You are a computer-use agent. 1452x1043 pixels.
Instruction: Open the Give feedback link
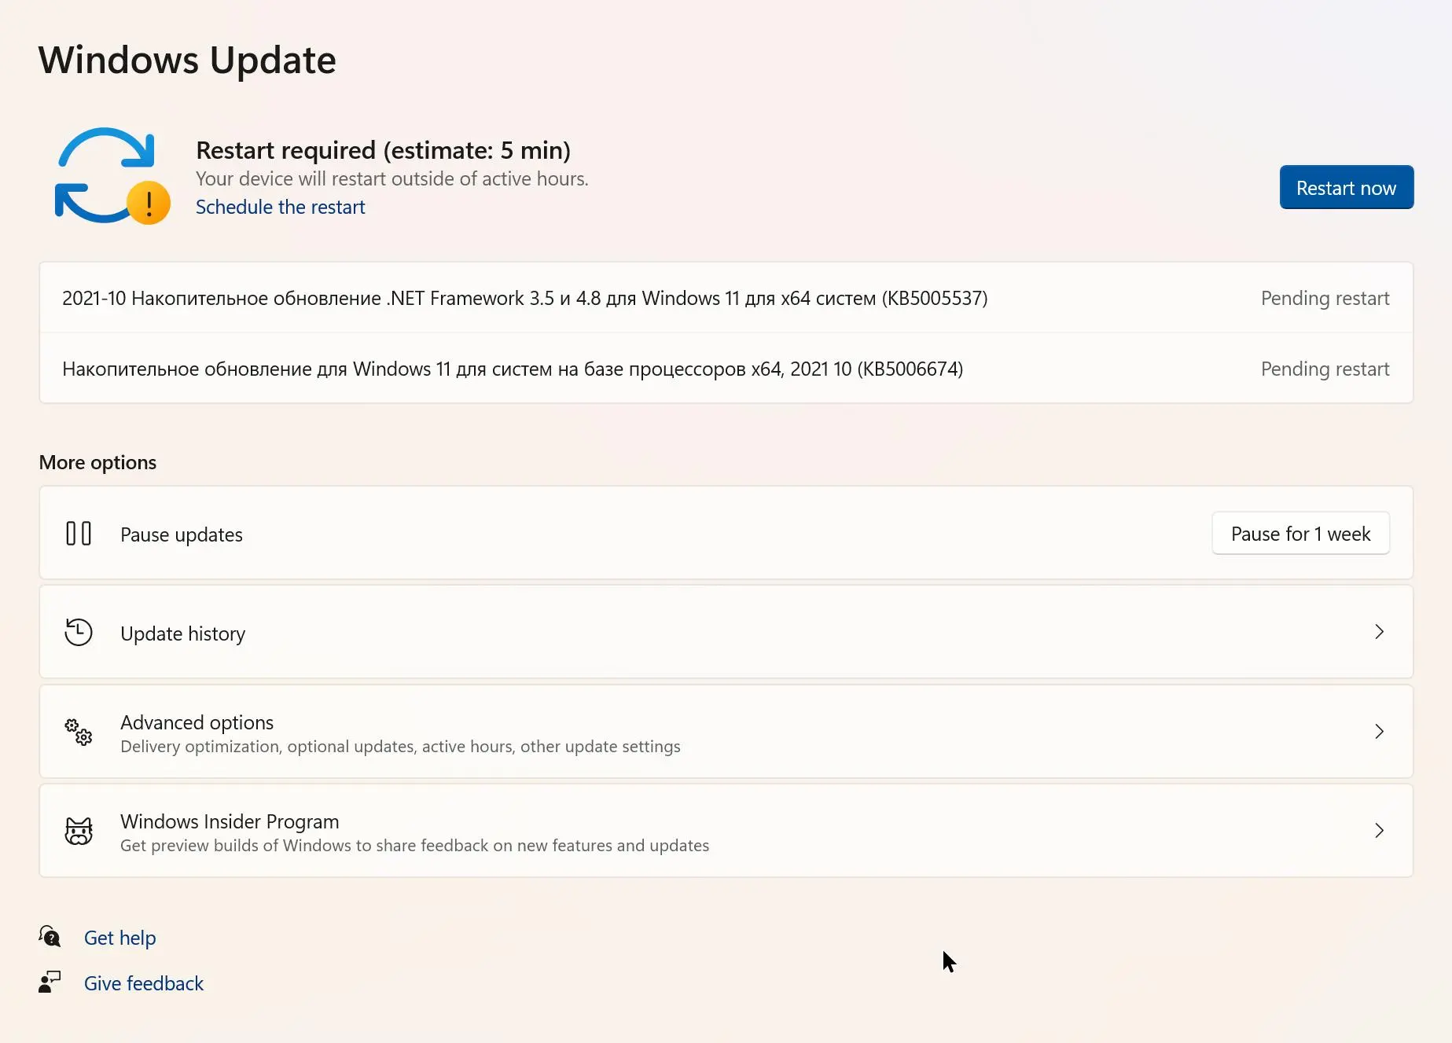pos(144,983)
